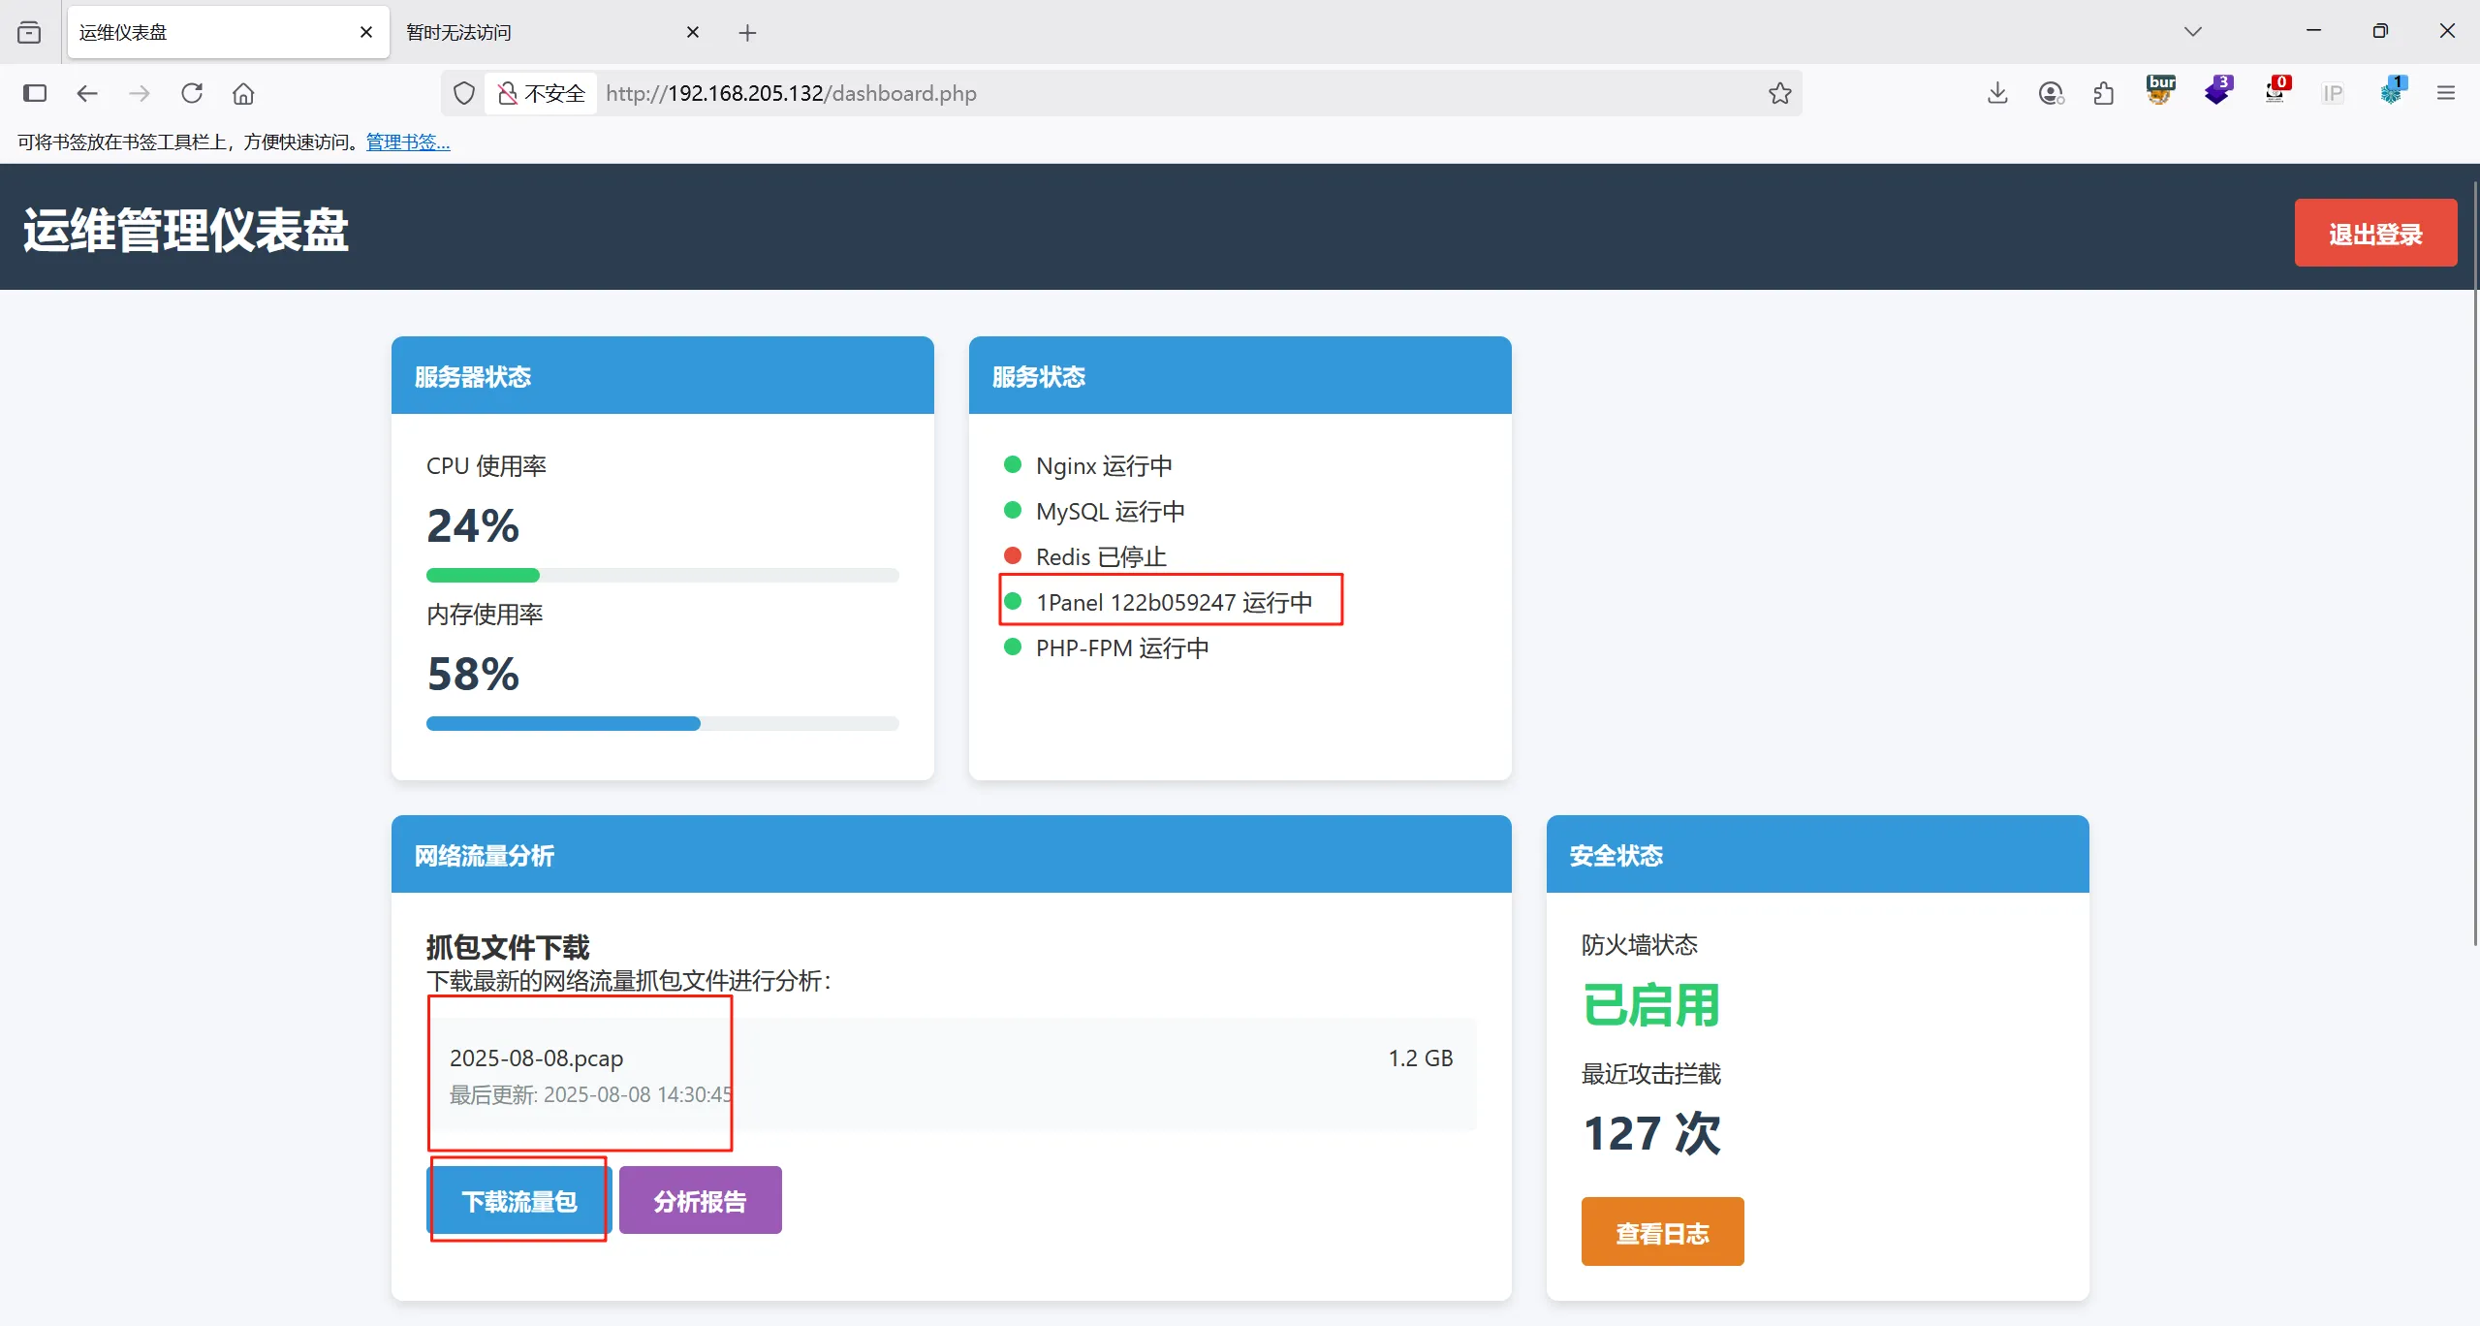Open a new tab with plus button
Image resolution: width=2480 pixels, height=1326 pixels.
(x=747, y=33)
